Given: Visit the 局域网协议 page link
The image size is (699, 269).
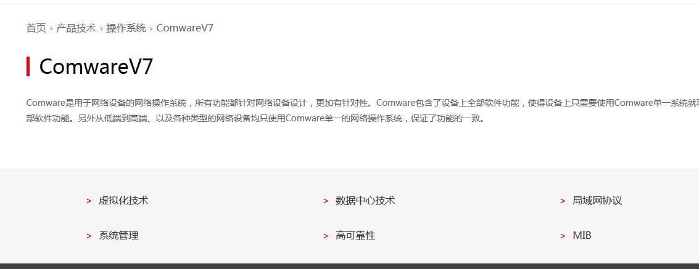Looking at the screenshot, I should pyautogui.click(x=597, y=201).
